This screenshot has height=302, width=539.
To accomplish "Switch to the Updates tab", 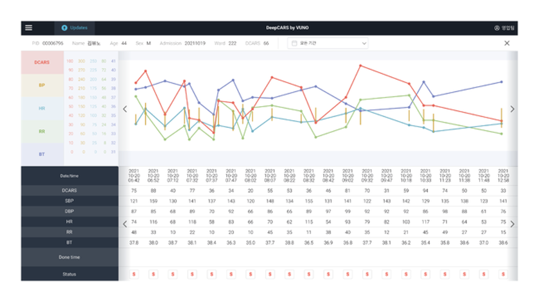I will pos(74,28).
